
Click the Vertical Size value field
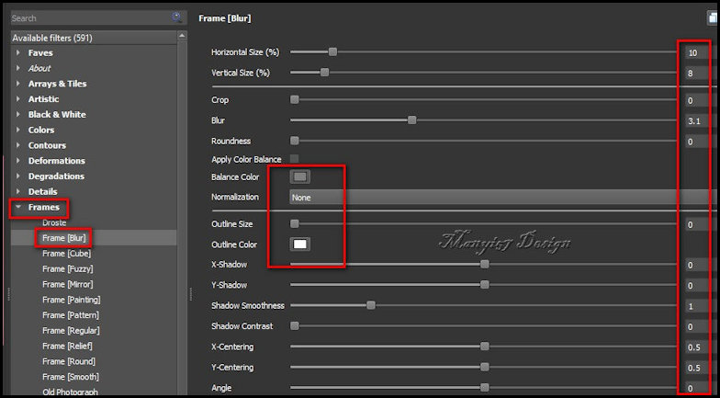pos(699,73)
